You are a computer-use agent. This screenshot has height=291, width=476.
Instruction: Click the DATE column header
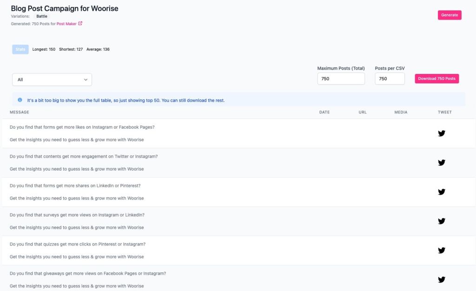pos(324,112)
